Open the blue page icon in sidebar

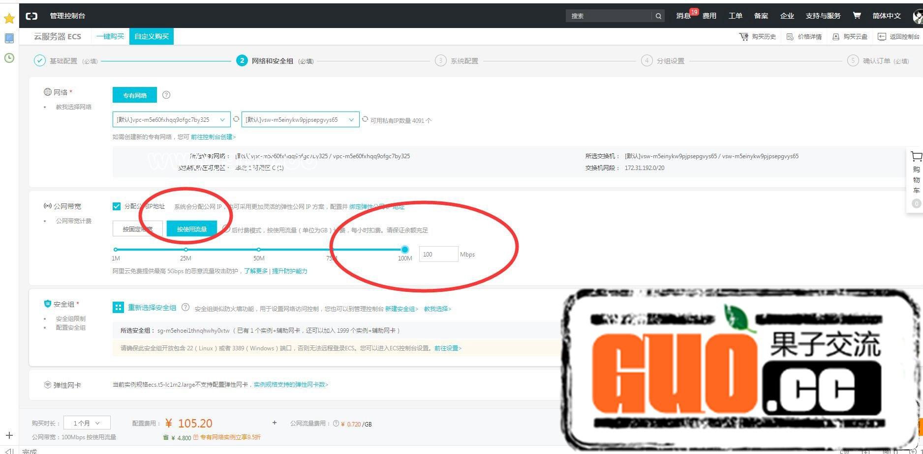click(9, 38)
